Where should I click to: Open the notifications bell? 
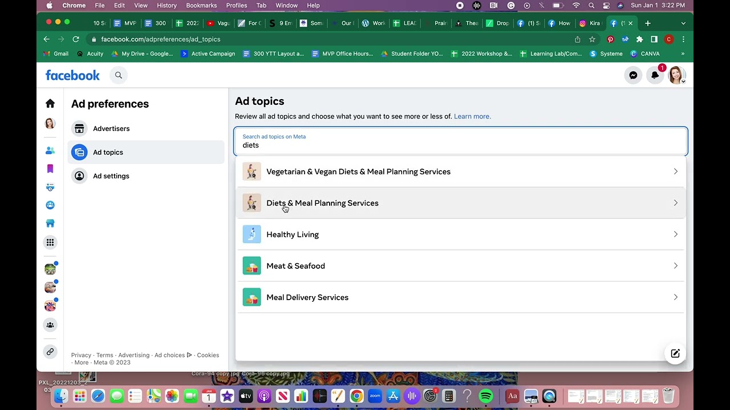pos(655,75)
